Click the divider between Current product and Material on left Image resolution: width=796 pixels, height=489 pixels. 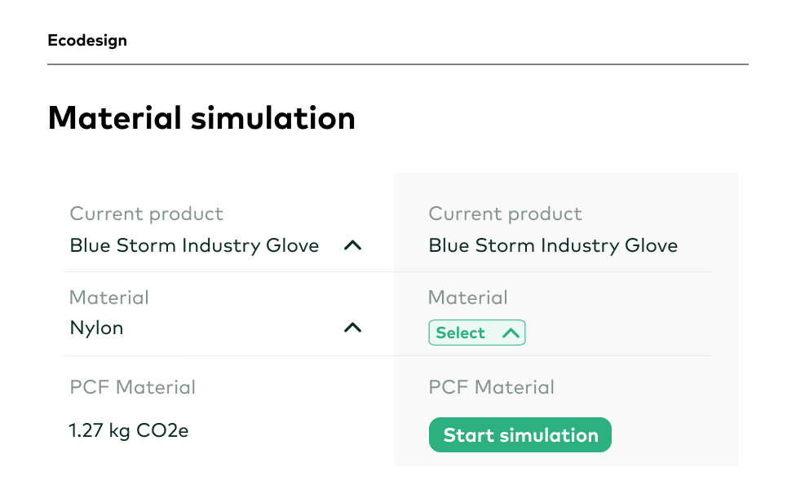click(x=228, y=271)
